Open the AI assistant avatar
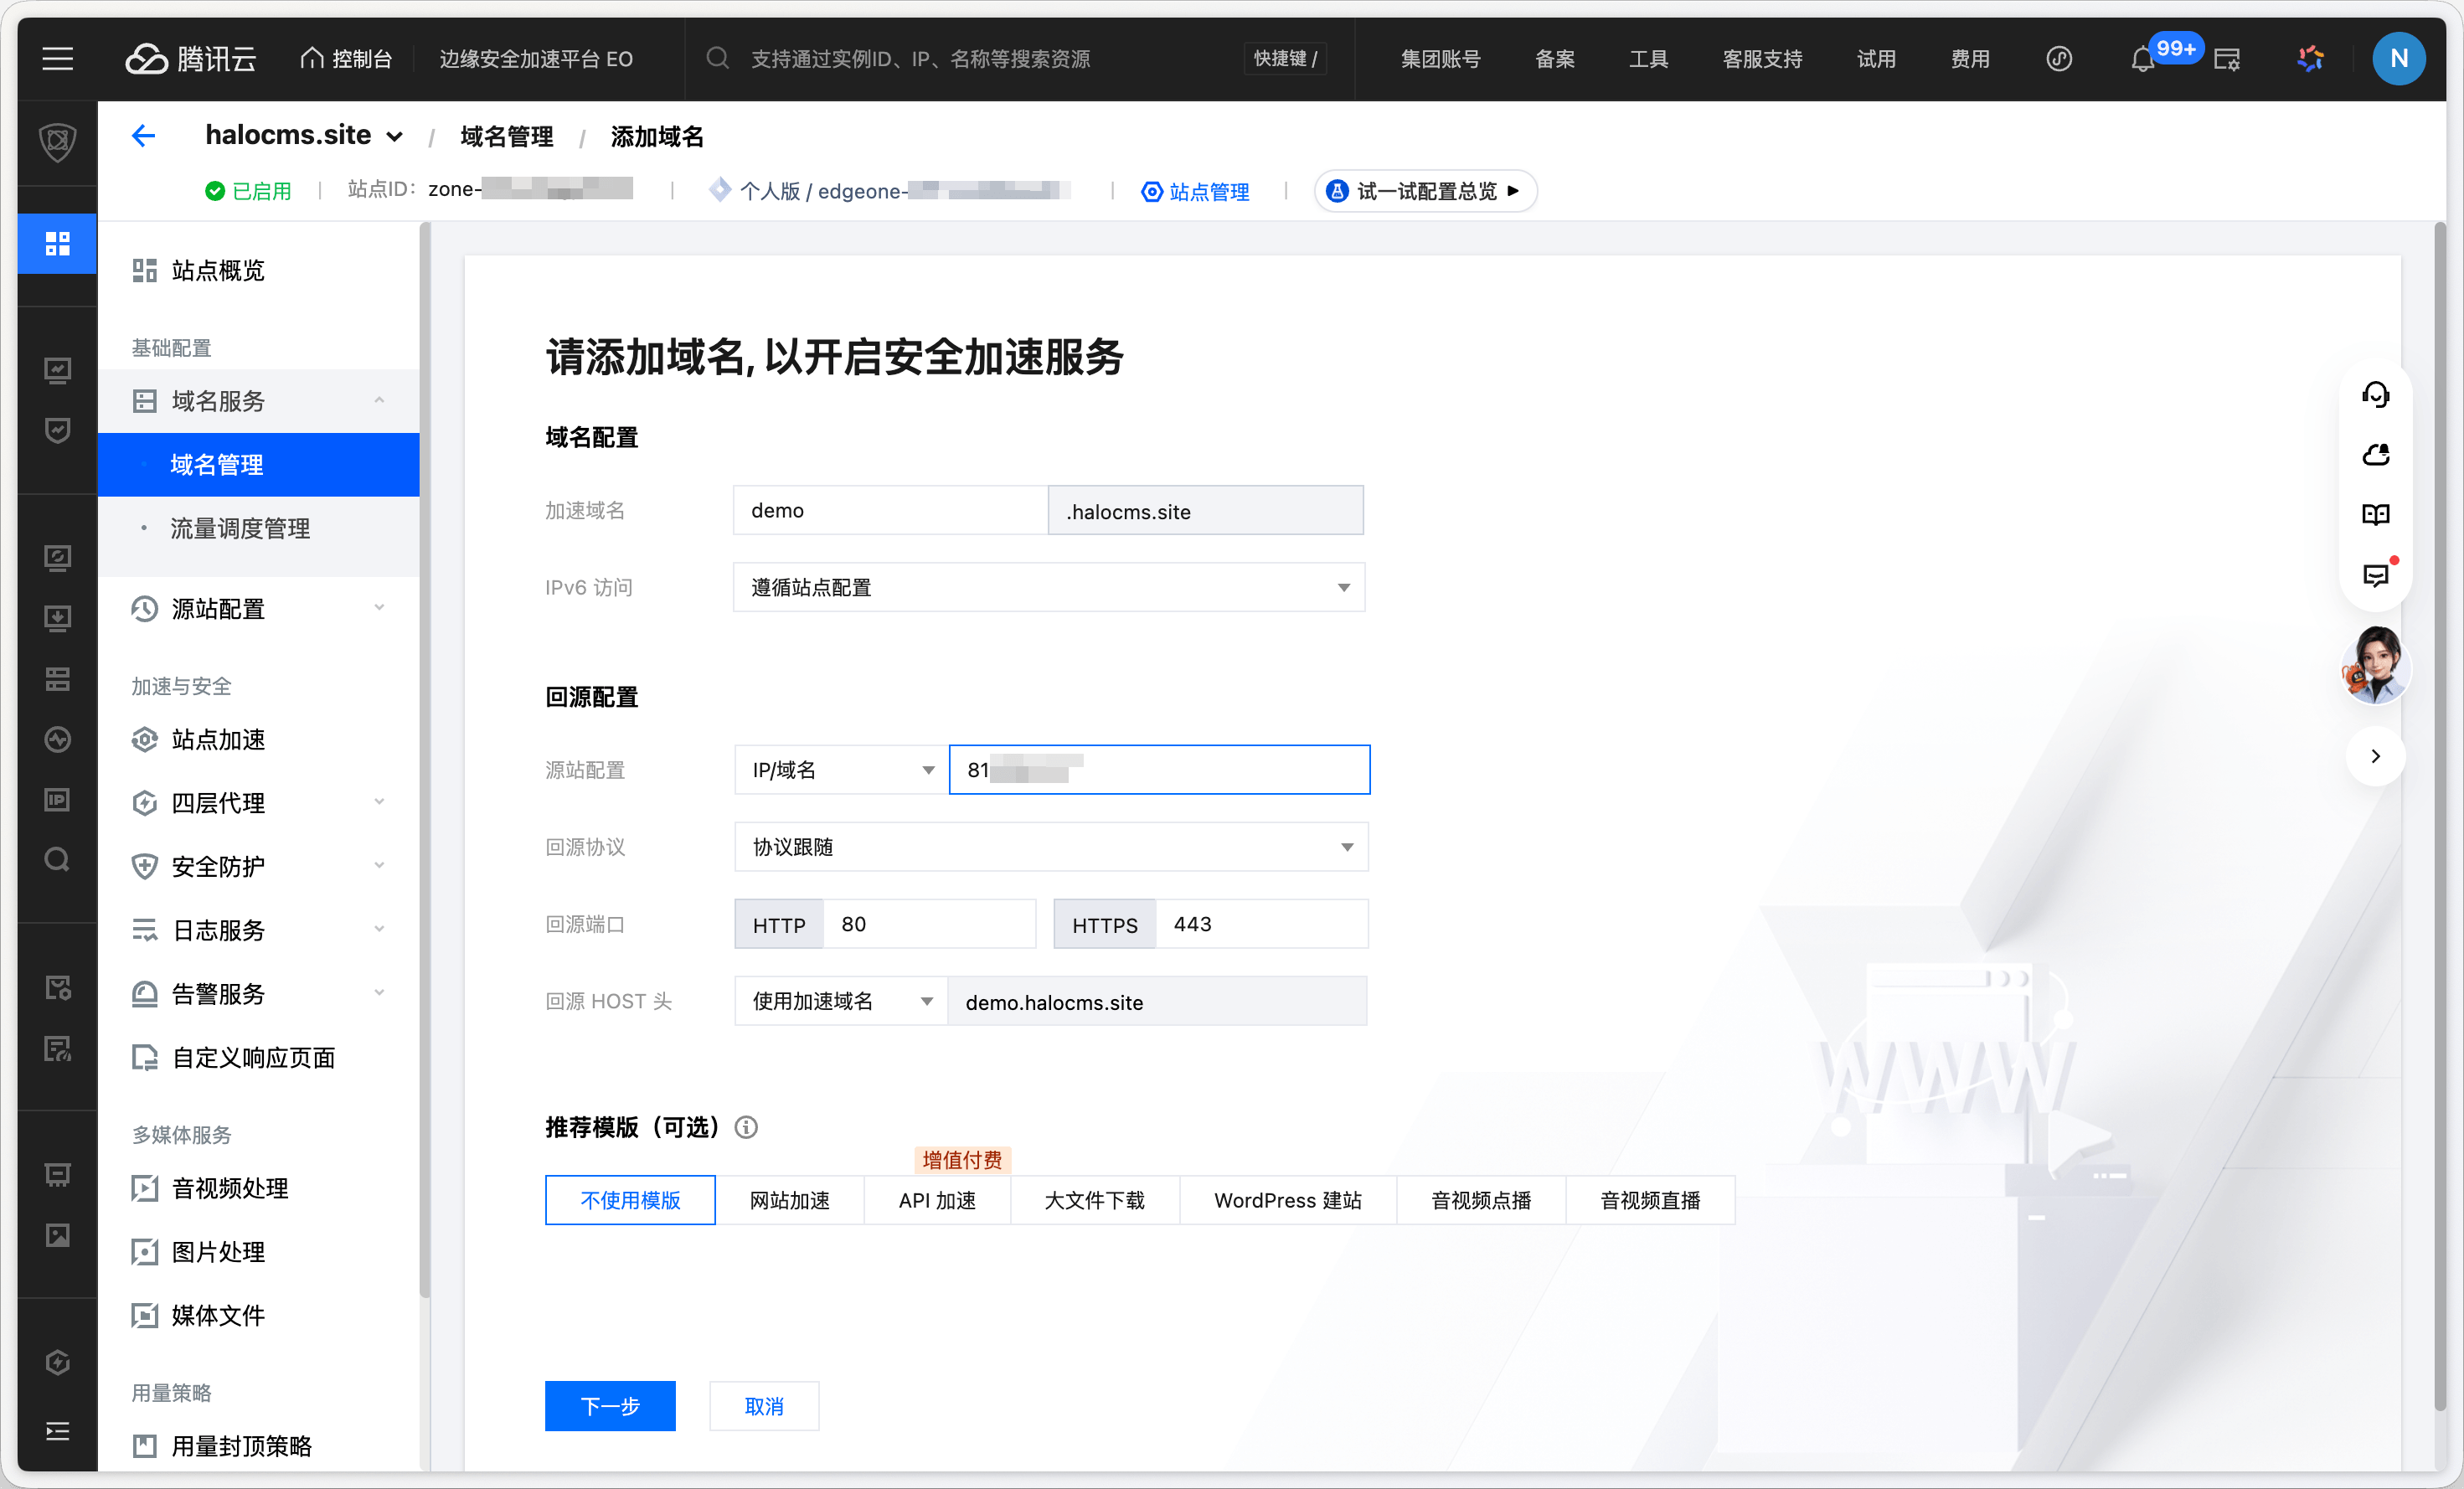 (x=2375, y=665)
